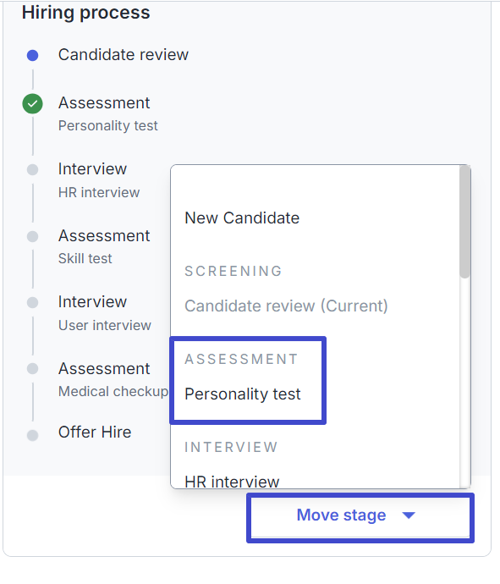Click the dropdown list scrollbar thumb
The width and height of the screenshot is (500, 584).
point(464,222)
